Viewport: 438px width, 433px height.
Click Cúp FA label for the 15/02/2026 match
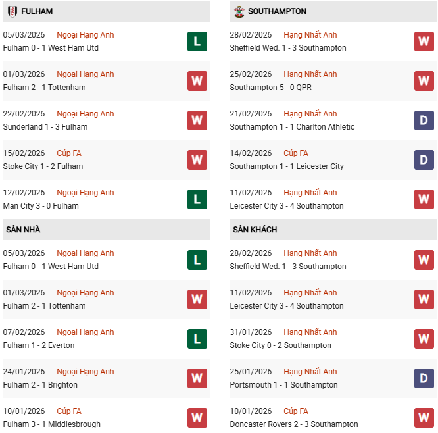(x=69, y=153)
